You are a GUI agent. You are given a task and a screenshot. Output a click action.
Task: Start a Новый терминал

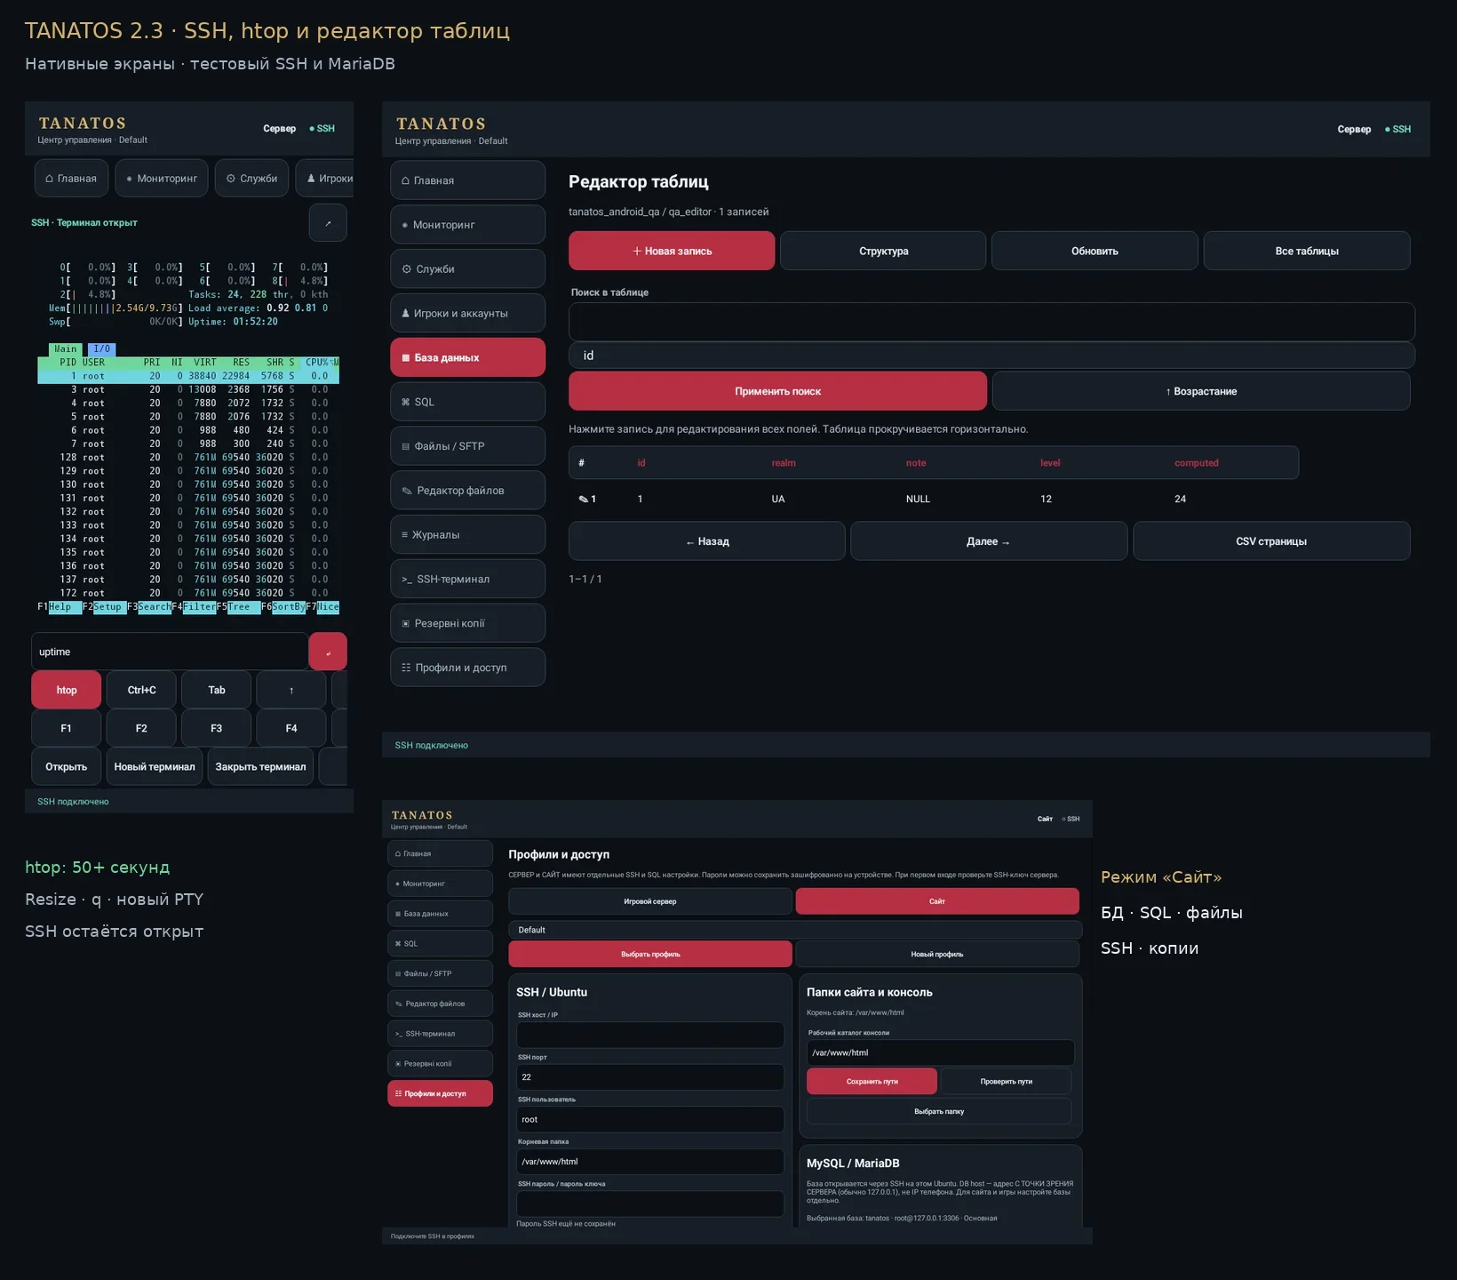pyautogui.click(x=155, y=766)
